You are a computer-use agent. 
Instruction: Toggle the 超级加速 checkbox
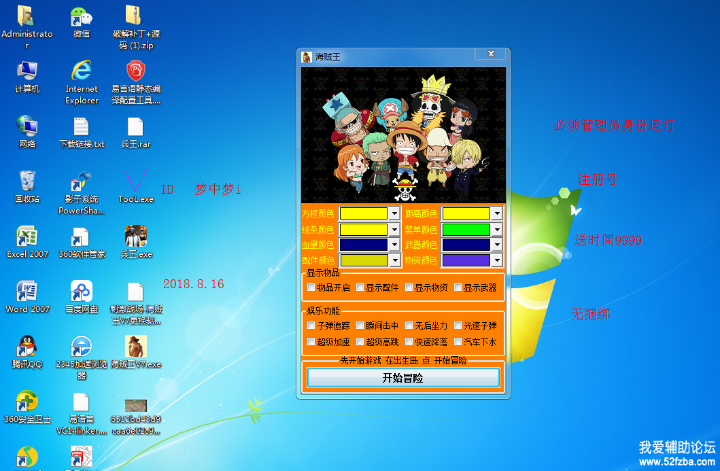[311, 342]
